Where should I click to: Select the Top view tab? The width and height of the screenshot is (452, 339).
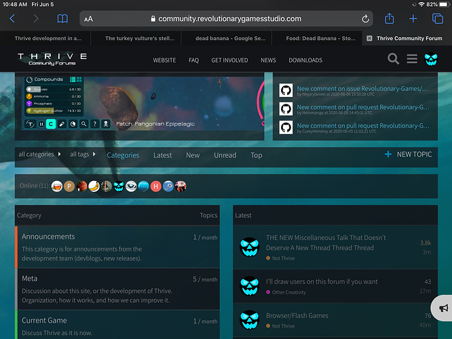(x=257, y=155)
